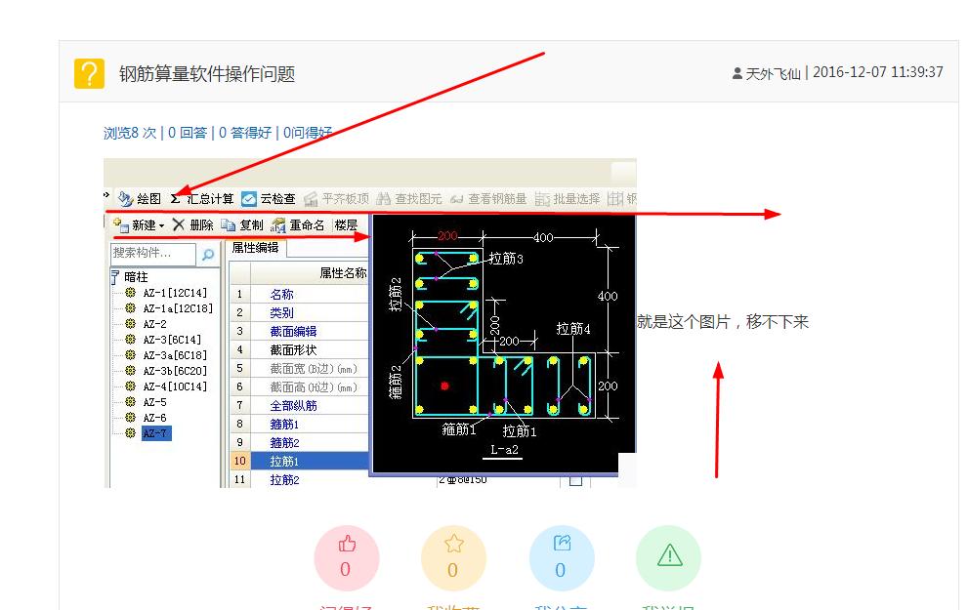Open the 绘图 drawing tool

[140, 198]
